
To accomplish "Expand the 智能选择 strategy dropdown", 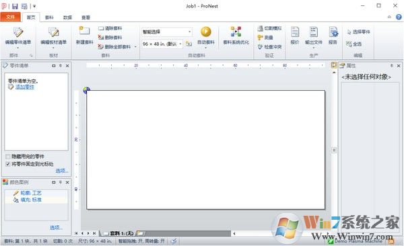I will coord(190,32).
